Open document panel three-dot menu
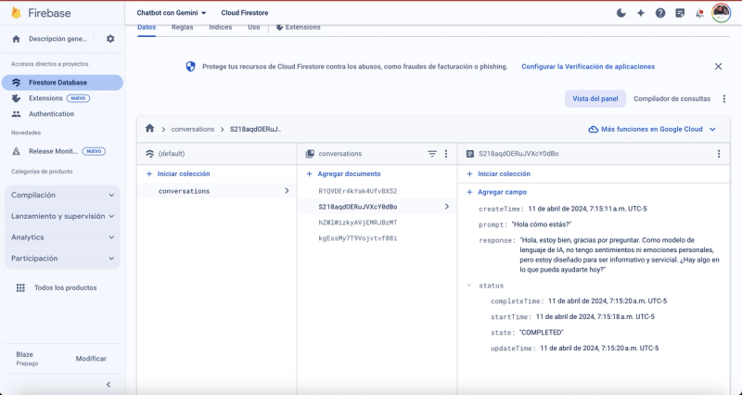 point(719,154)
